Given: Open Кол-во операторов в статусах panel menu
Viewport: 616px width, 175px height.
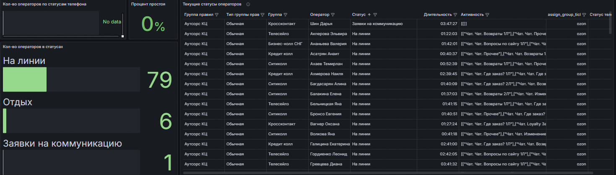Looking at the screenshot, I should click(x=33, y=46).
